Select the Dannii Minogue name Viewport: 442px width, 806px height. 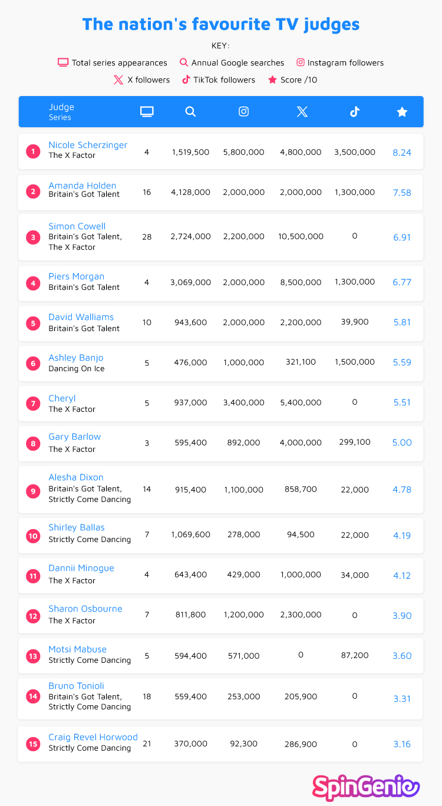(x=81, y=568)
